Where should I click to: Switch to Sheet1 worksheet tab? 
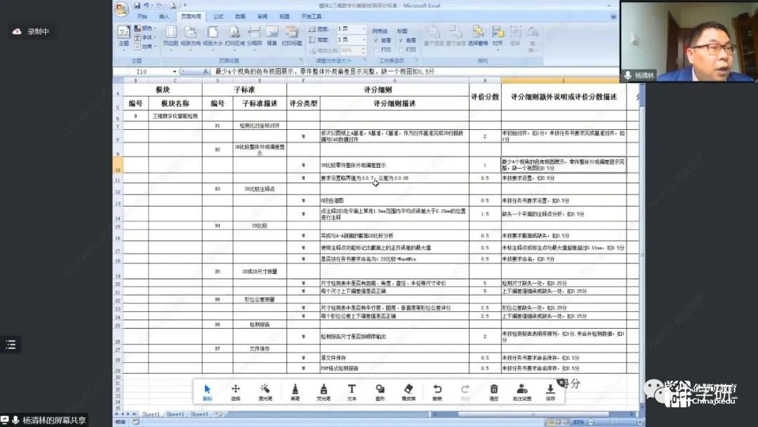coord(151,415)
